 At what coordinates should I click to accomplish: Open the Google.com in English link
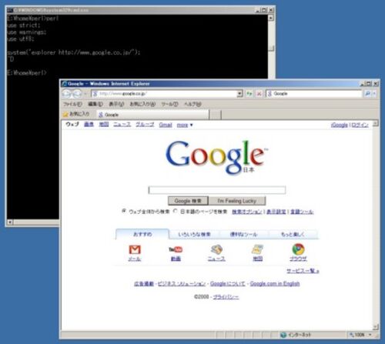[x=275, y=283]
